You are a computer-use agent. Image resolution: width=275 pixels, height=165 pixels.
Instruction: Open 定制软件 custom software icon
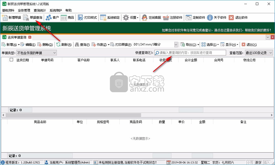[189, 18]
